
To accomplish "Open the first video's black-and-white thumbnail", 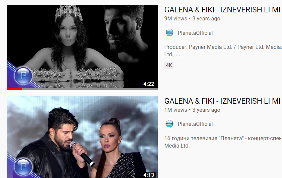I will (82, 47).
